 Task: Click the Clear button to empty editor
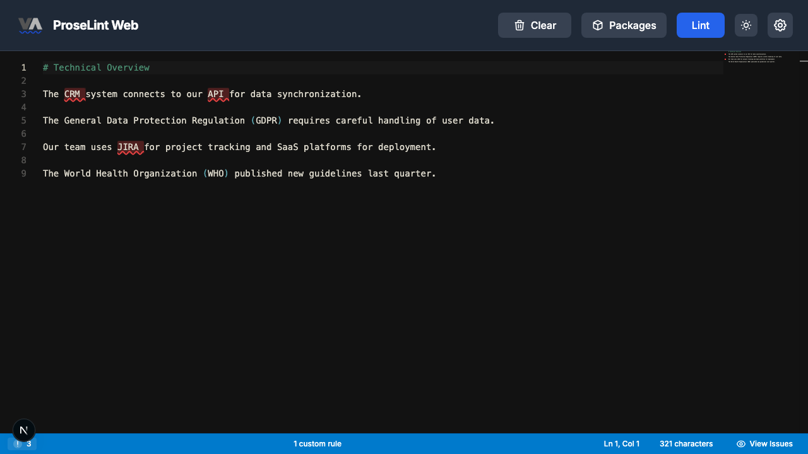[x=535, y=25]
